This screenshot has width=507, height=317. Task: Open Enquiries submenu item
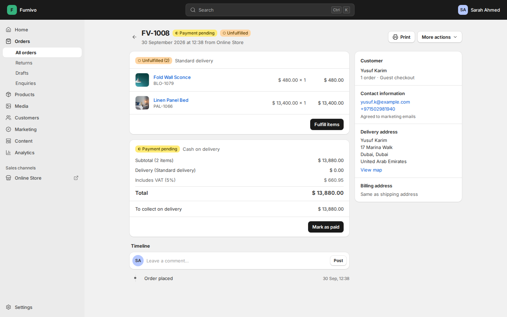coord(42,83)
